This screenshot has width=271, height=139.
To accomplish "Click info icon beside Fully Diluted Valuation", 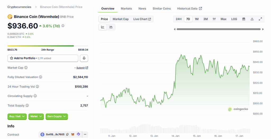I will 40,77.
